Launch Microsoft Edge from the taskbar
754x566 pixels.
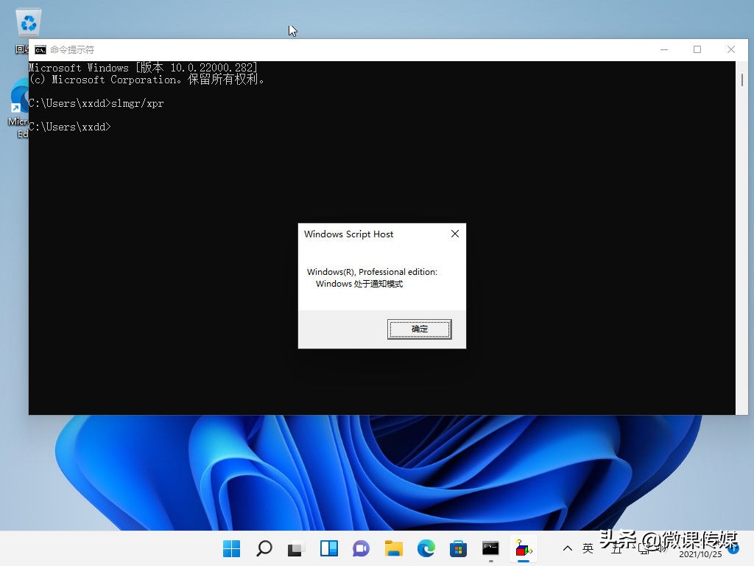tap(426, 548)
